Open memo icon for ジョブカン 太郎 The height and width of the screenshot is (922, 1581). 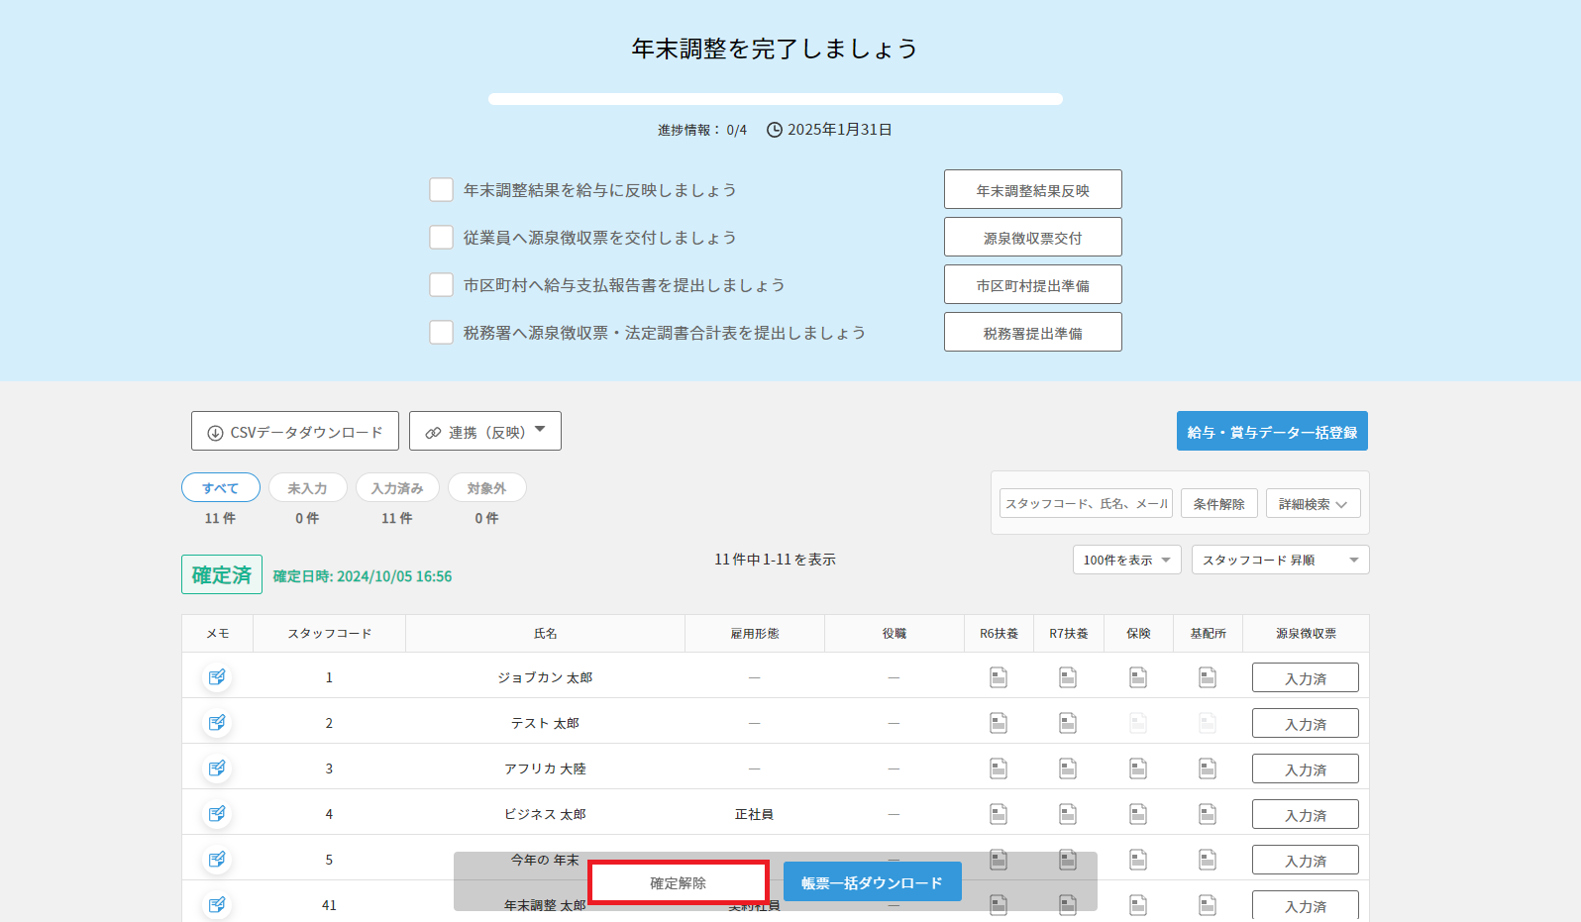(217, 677)
